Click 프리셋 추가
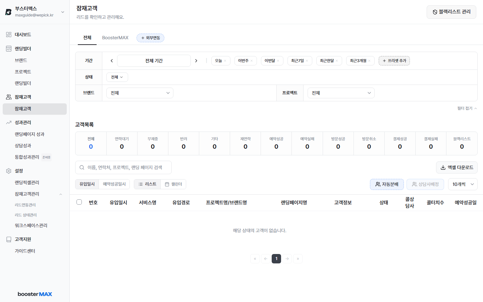 coord(394,61)
